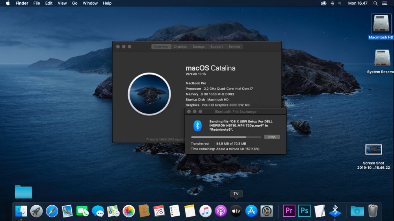Click the clock showing Mon 16.47
Screen dimensions: 394x221
[358, 3]
